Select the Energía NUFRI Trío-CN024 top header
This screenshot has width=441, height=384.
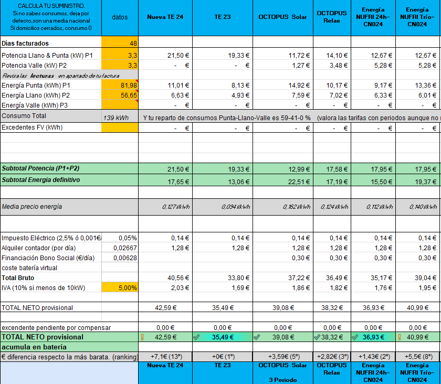pyautogui.click(x=418, y=18)
